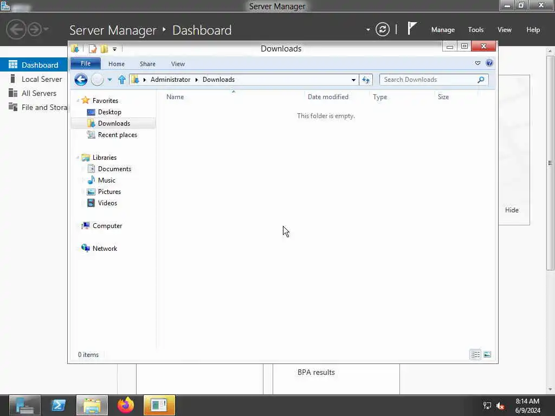Click Explorer window system icon
555x416 pixels.
(75, 48)
